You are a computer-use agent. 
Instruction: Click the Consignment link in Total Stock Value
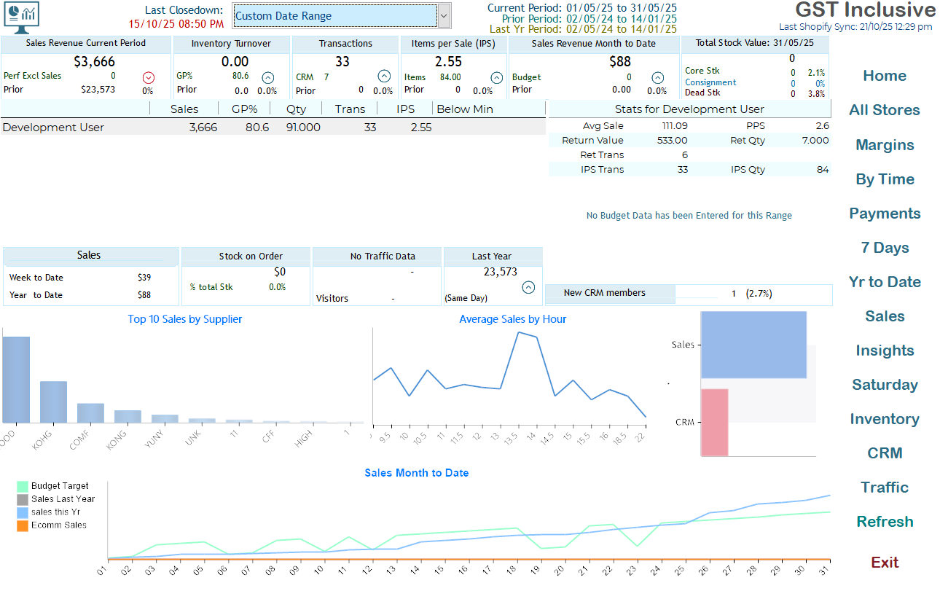coord(710,82)
